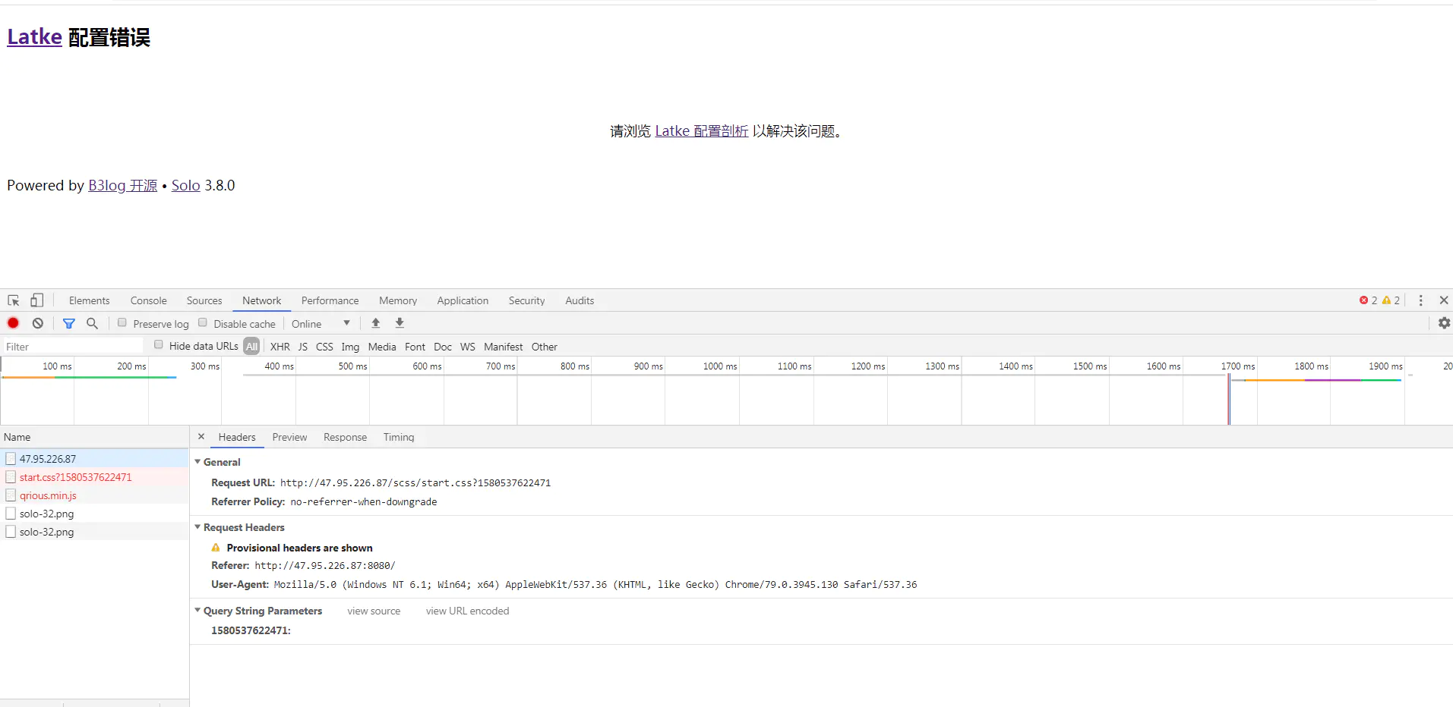Collapse the General section
The height and width of the screenshot is (707, 1453).
[x=197, y=462]
